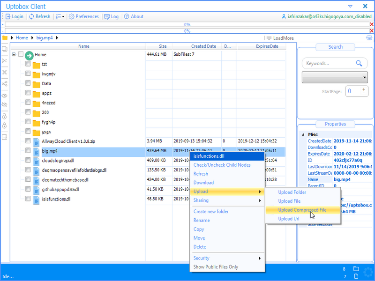
Task: Click the AllwayCloud Client zip file icon
Action: (x=36, y=142)
